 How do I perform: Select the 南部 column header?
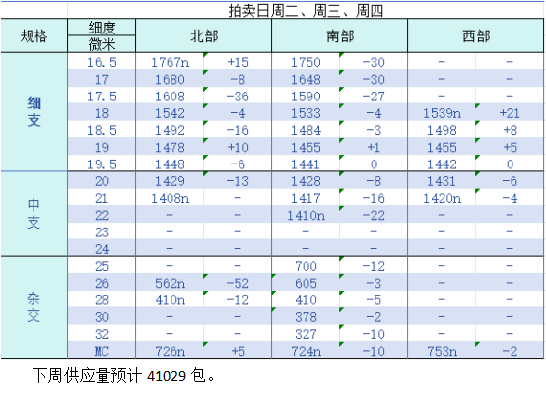pos(339,35)
